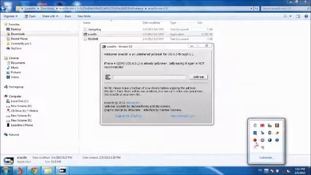
Task: Open the evad3rs link in evasi0n credits
Action: pyautogui.click(x=133, y=103)
